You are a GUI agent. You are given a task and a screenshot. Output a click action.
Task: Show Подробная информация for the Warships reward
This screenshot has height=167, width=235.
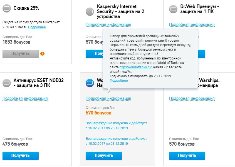pos(192,98)
